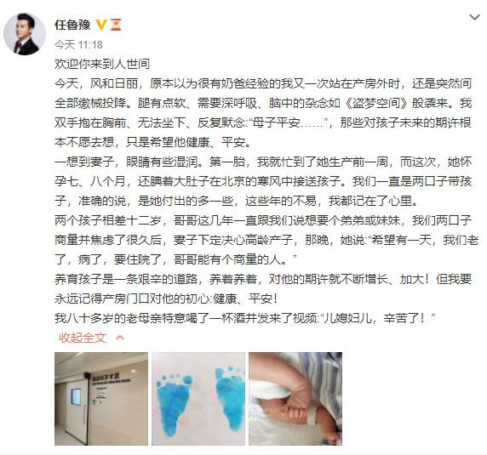Click the paragraph starting 两个孩子相差十二岁
Image resolution: width=487 pixels, height=455 pixels.
click(x=266, y=240)
